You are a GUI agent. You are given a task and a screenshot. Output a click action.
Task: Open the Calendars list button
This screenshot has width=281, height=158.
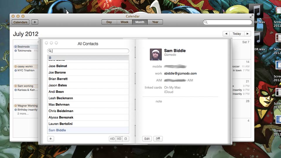click(20, 22)
